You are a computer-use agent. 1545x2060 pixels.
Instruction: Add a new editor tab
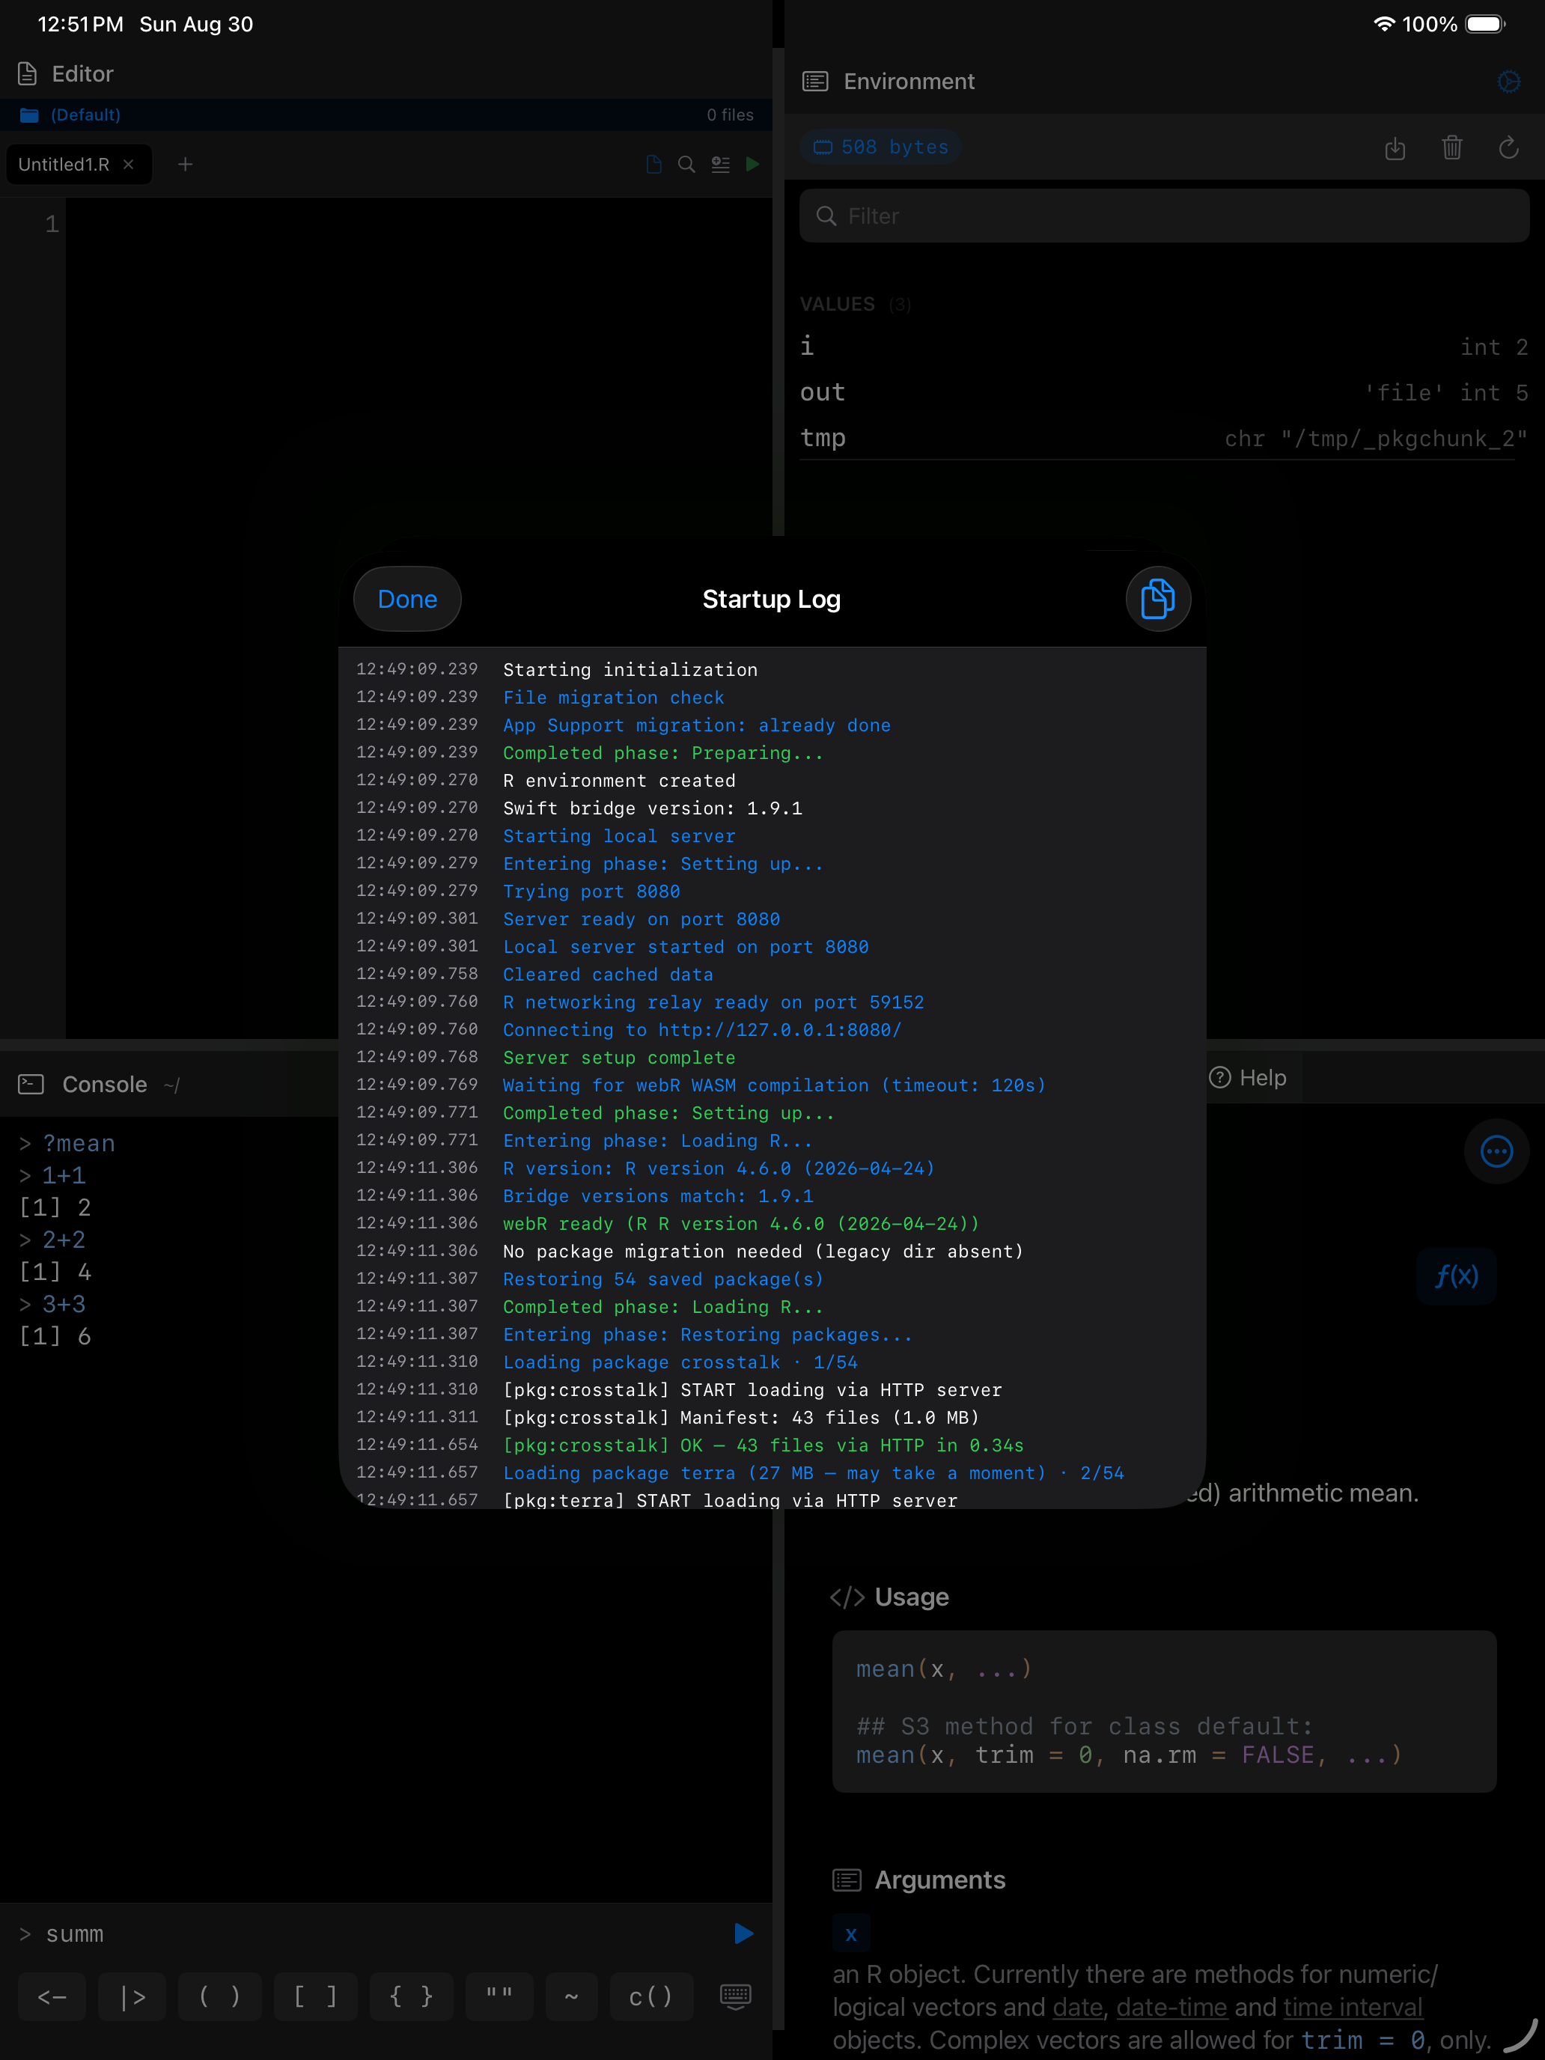coord(186,164)
